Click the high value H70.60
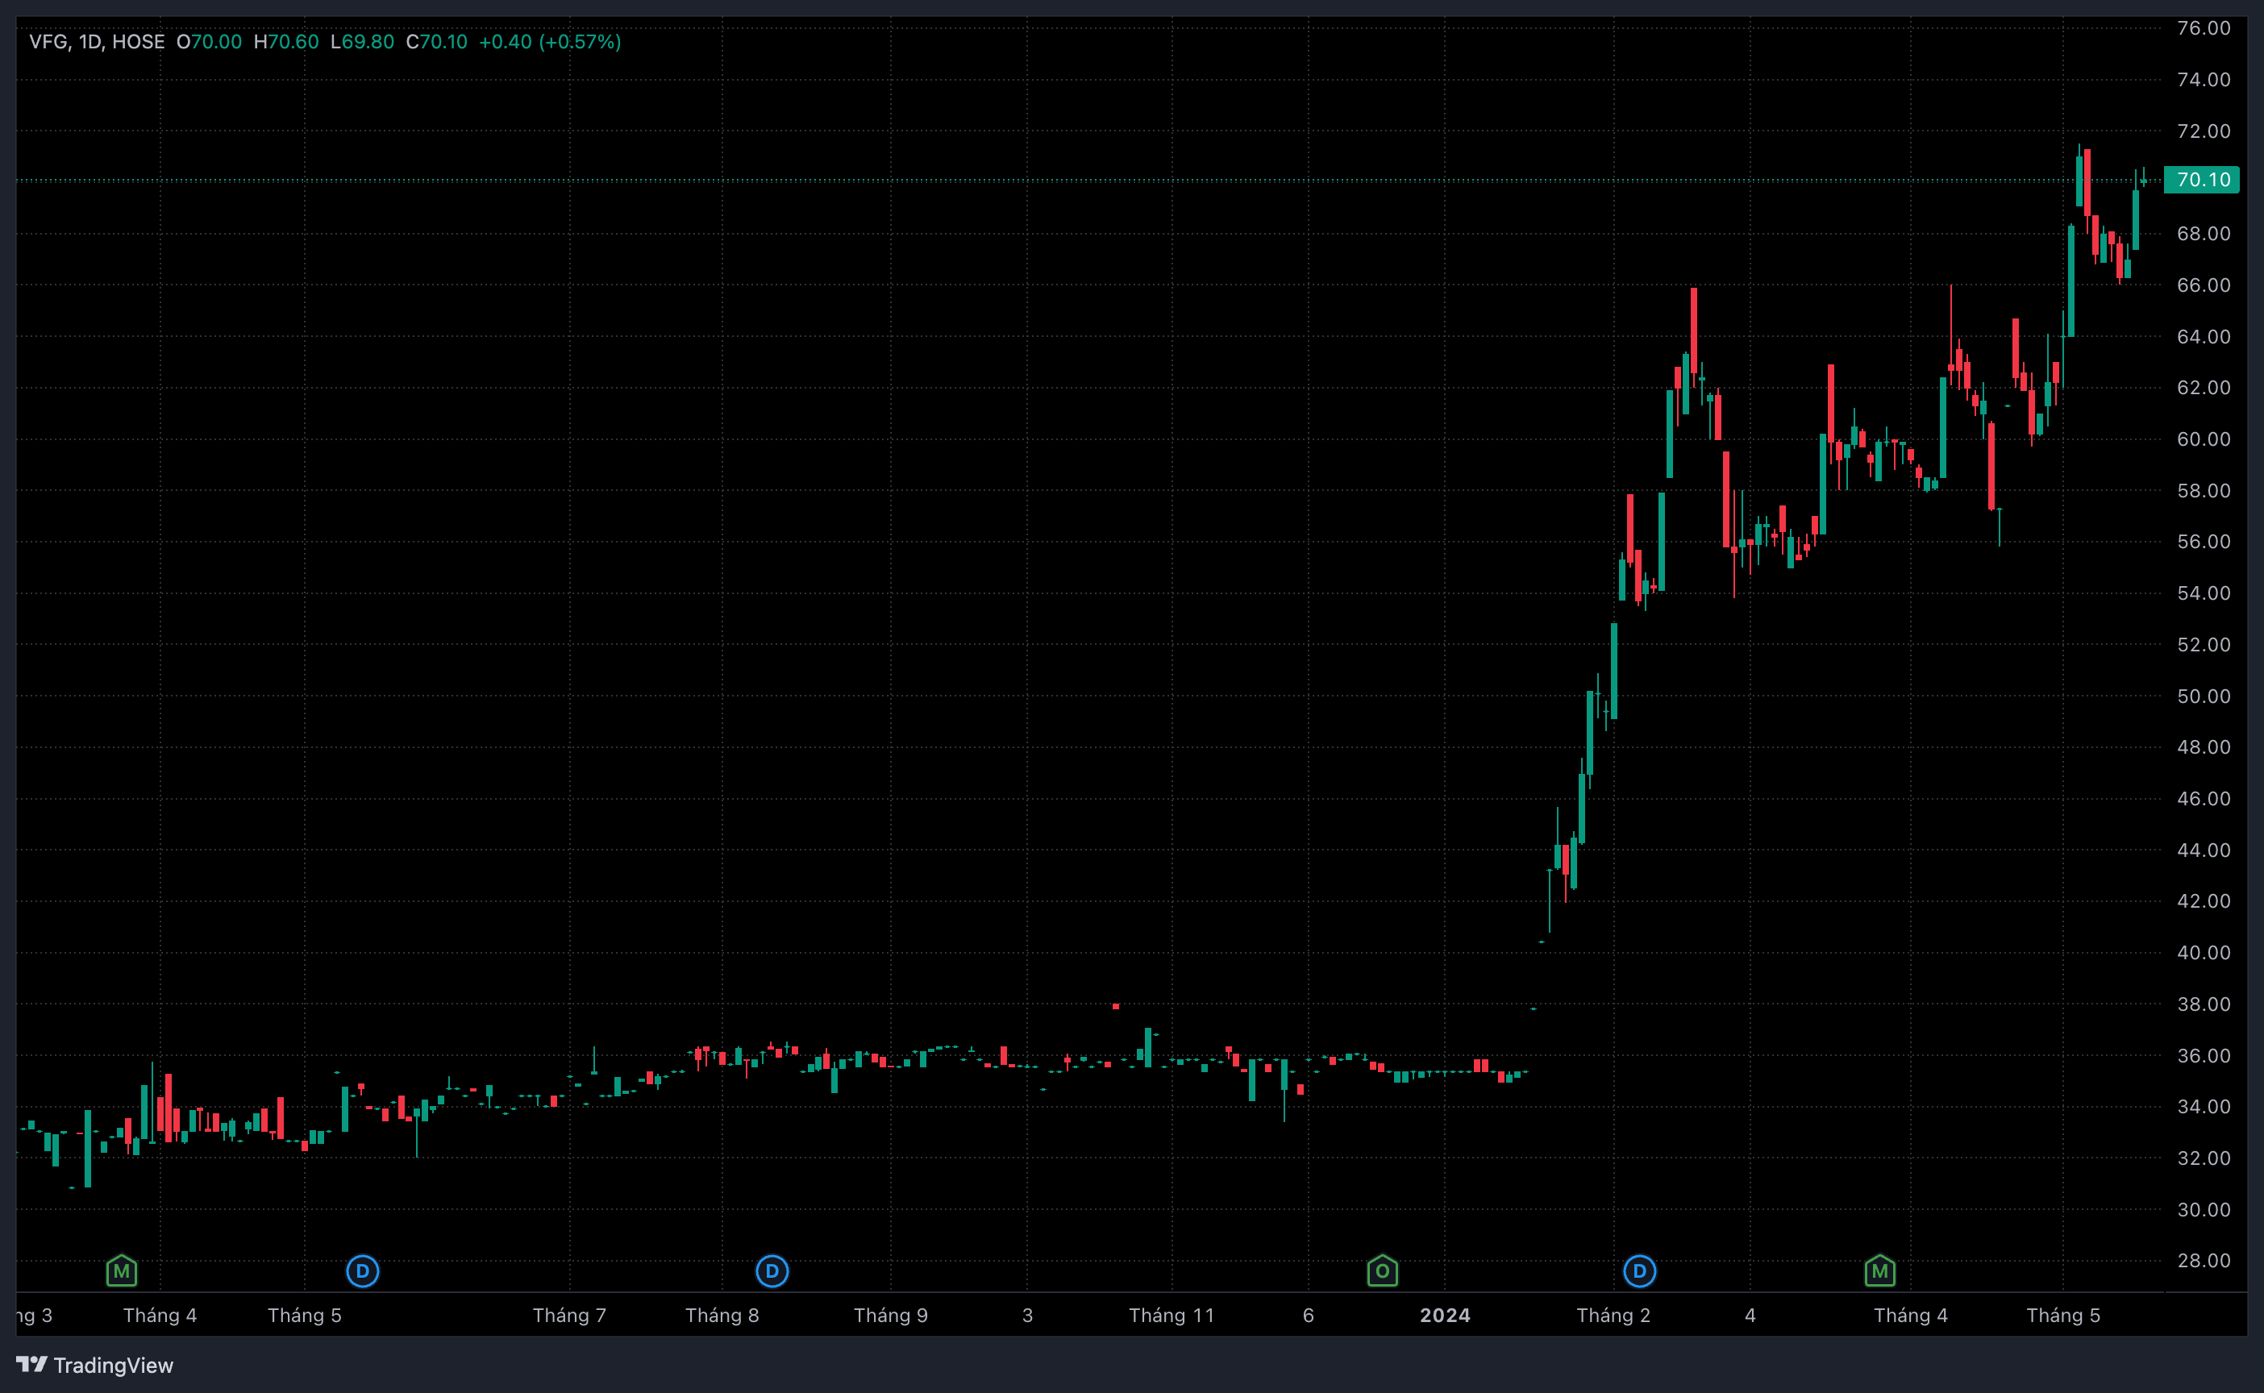This screenshot has height=1393, width=2264. pos(285,41)
